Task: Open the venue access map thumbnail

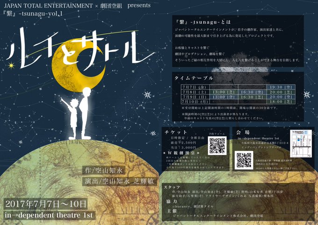Action: 301,144
